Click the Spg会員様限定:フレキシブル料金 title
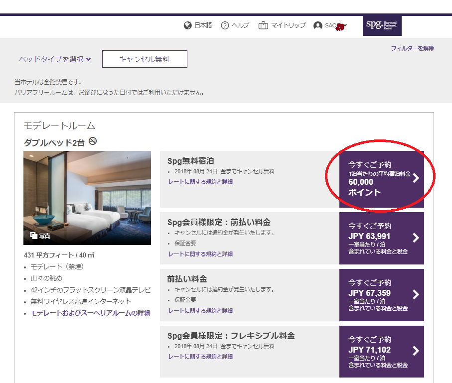Viewport: 452px width, 383px height. coord(231,336)
